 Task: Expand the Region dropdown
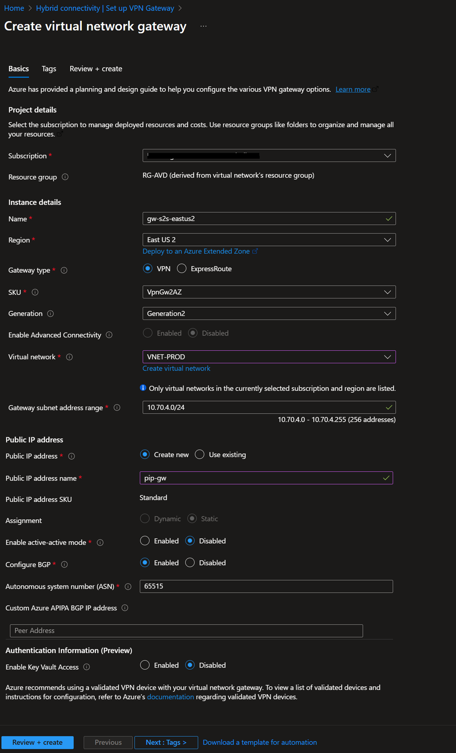coord(269,240)
